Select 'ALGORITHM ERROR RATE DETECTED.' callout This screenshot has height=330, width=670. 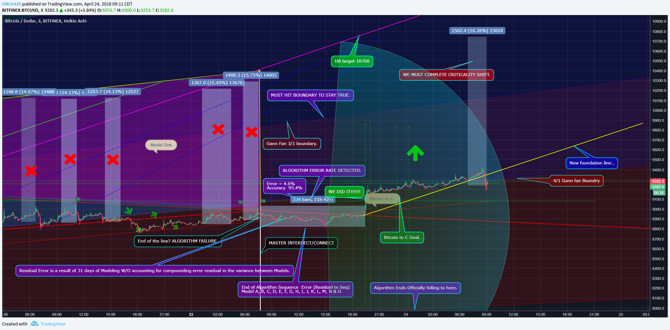click(322, 171)
